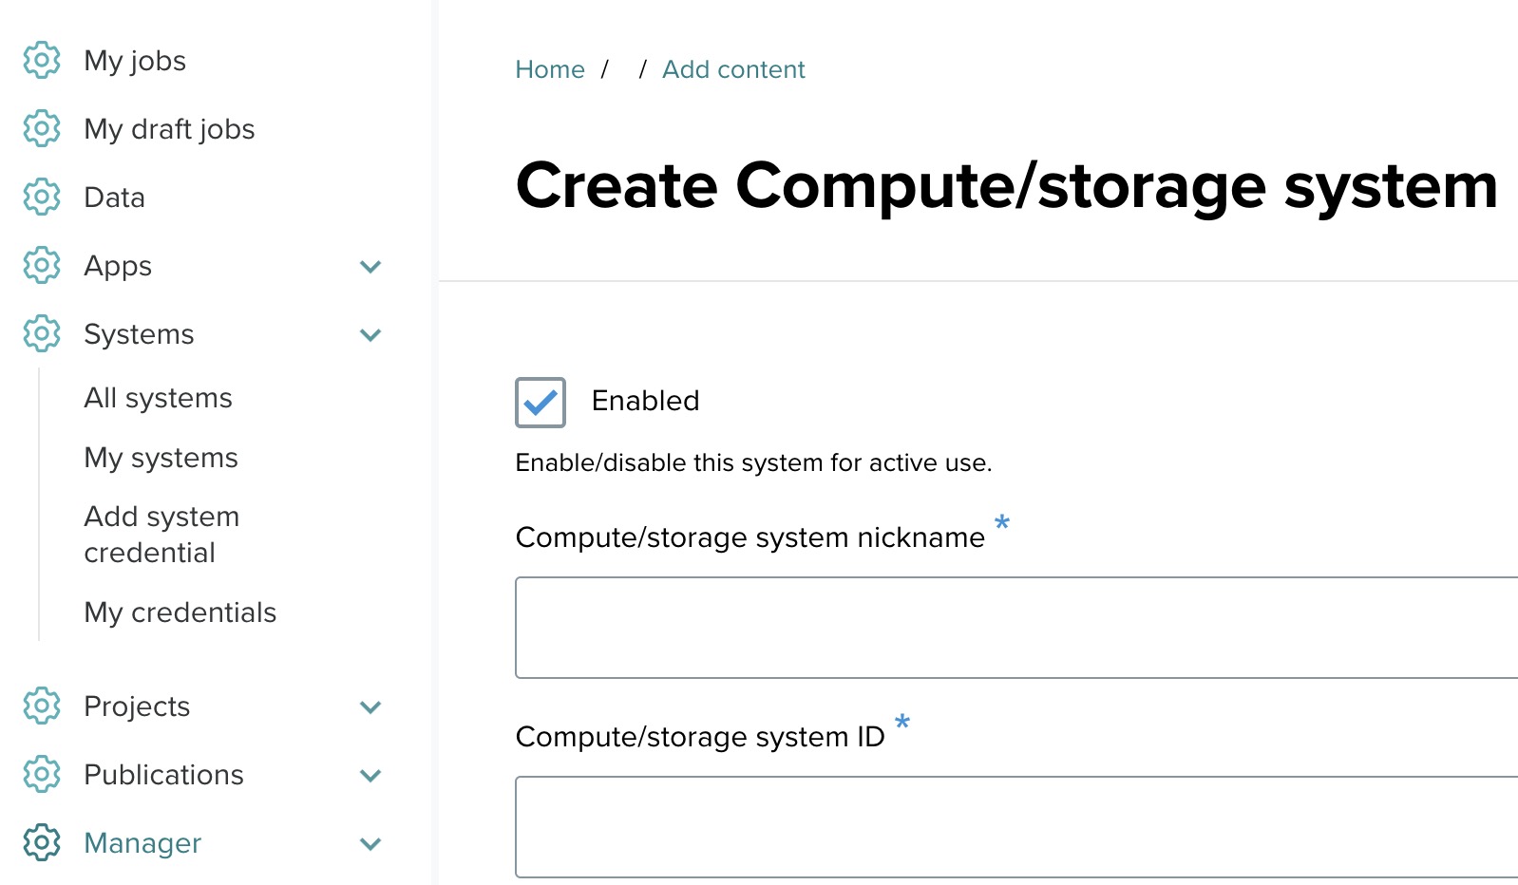Expand the Publications menu chevron

[x=370, y=776]
